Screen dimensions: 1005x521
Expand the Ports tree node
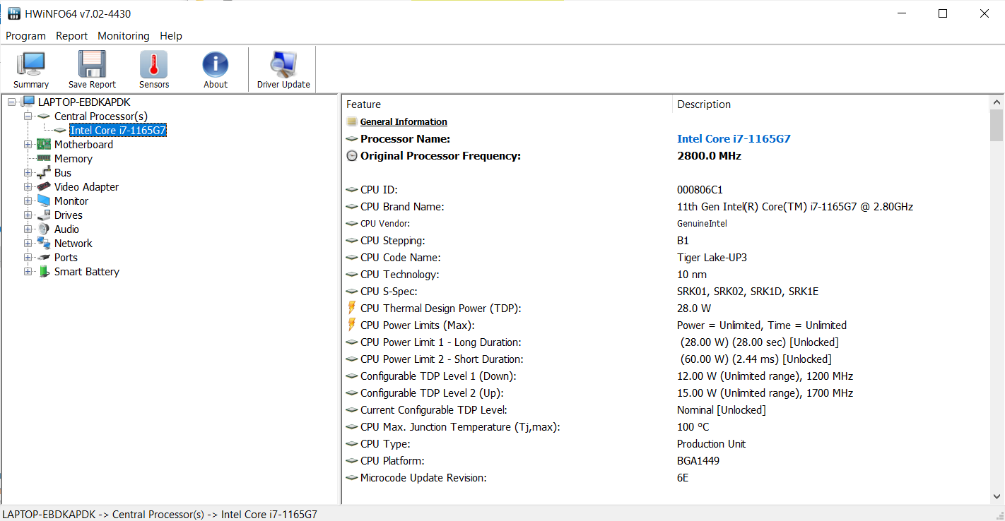coord(28,258)
